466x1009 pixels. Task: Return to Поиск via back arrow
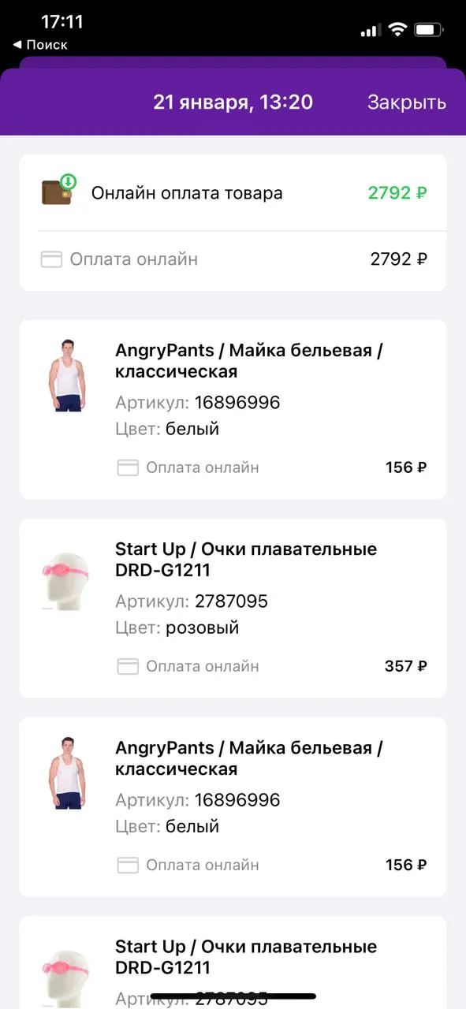[x=40, y=45]
